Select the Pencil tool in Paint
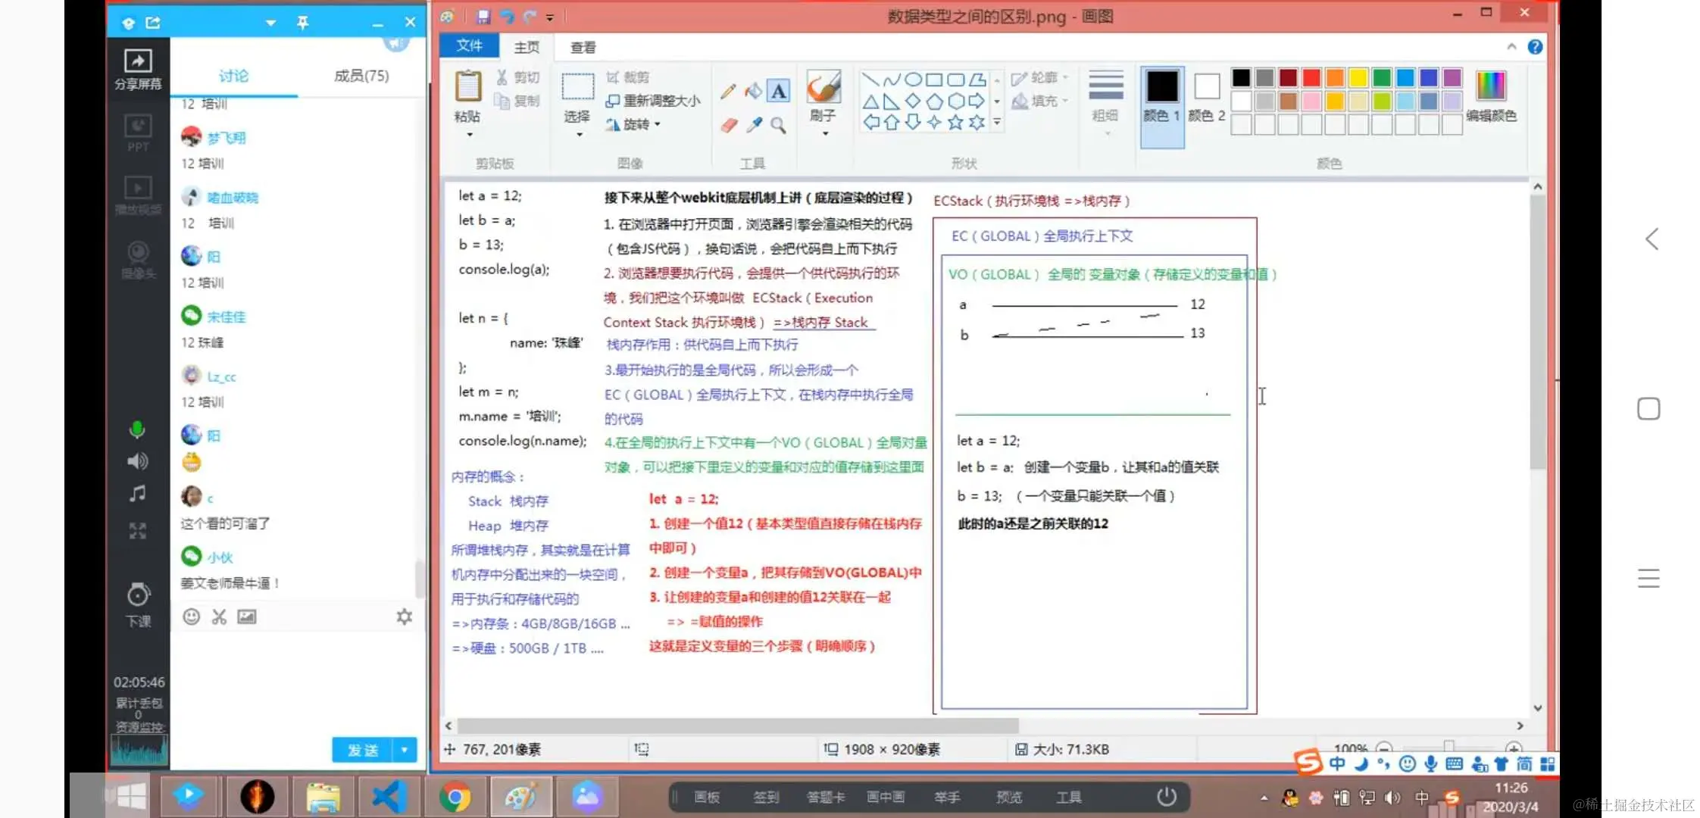1700x818 pixels. coord(728,92)
